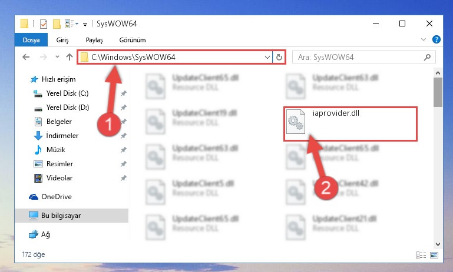Image resolution: width=453 pixels, height=272 pixels.
Task: Switch to the Görünüm tab
Action: point(133,40)
